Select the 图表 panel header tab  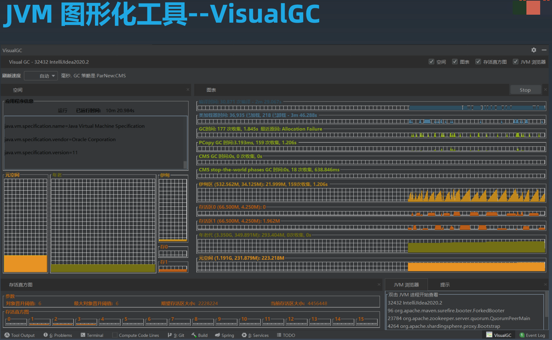tap(211, 90)
